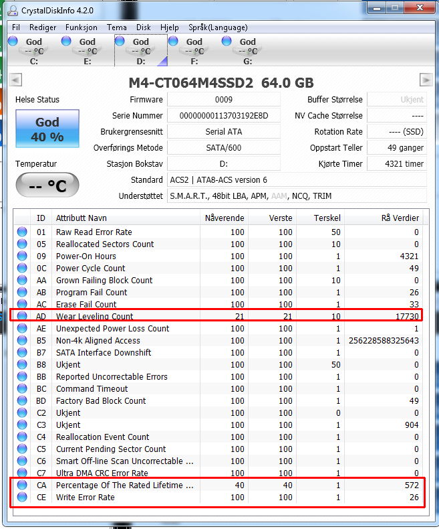Click the Attributt Navn column header

pyautogui.click(x=126, y=218)
